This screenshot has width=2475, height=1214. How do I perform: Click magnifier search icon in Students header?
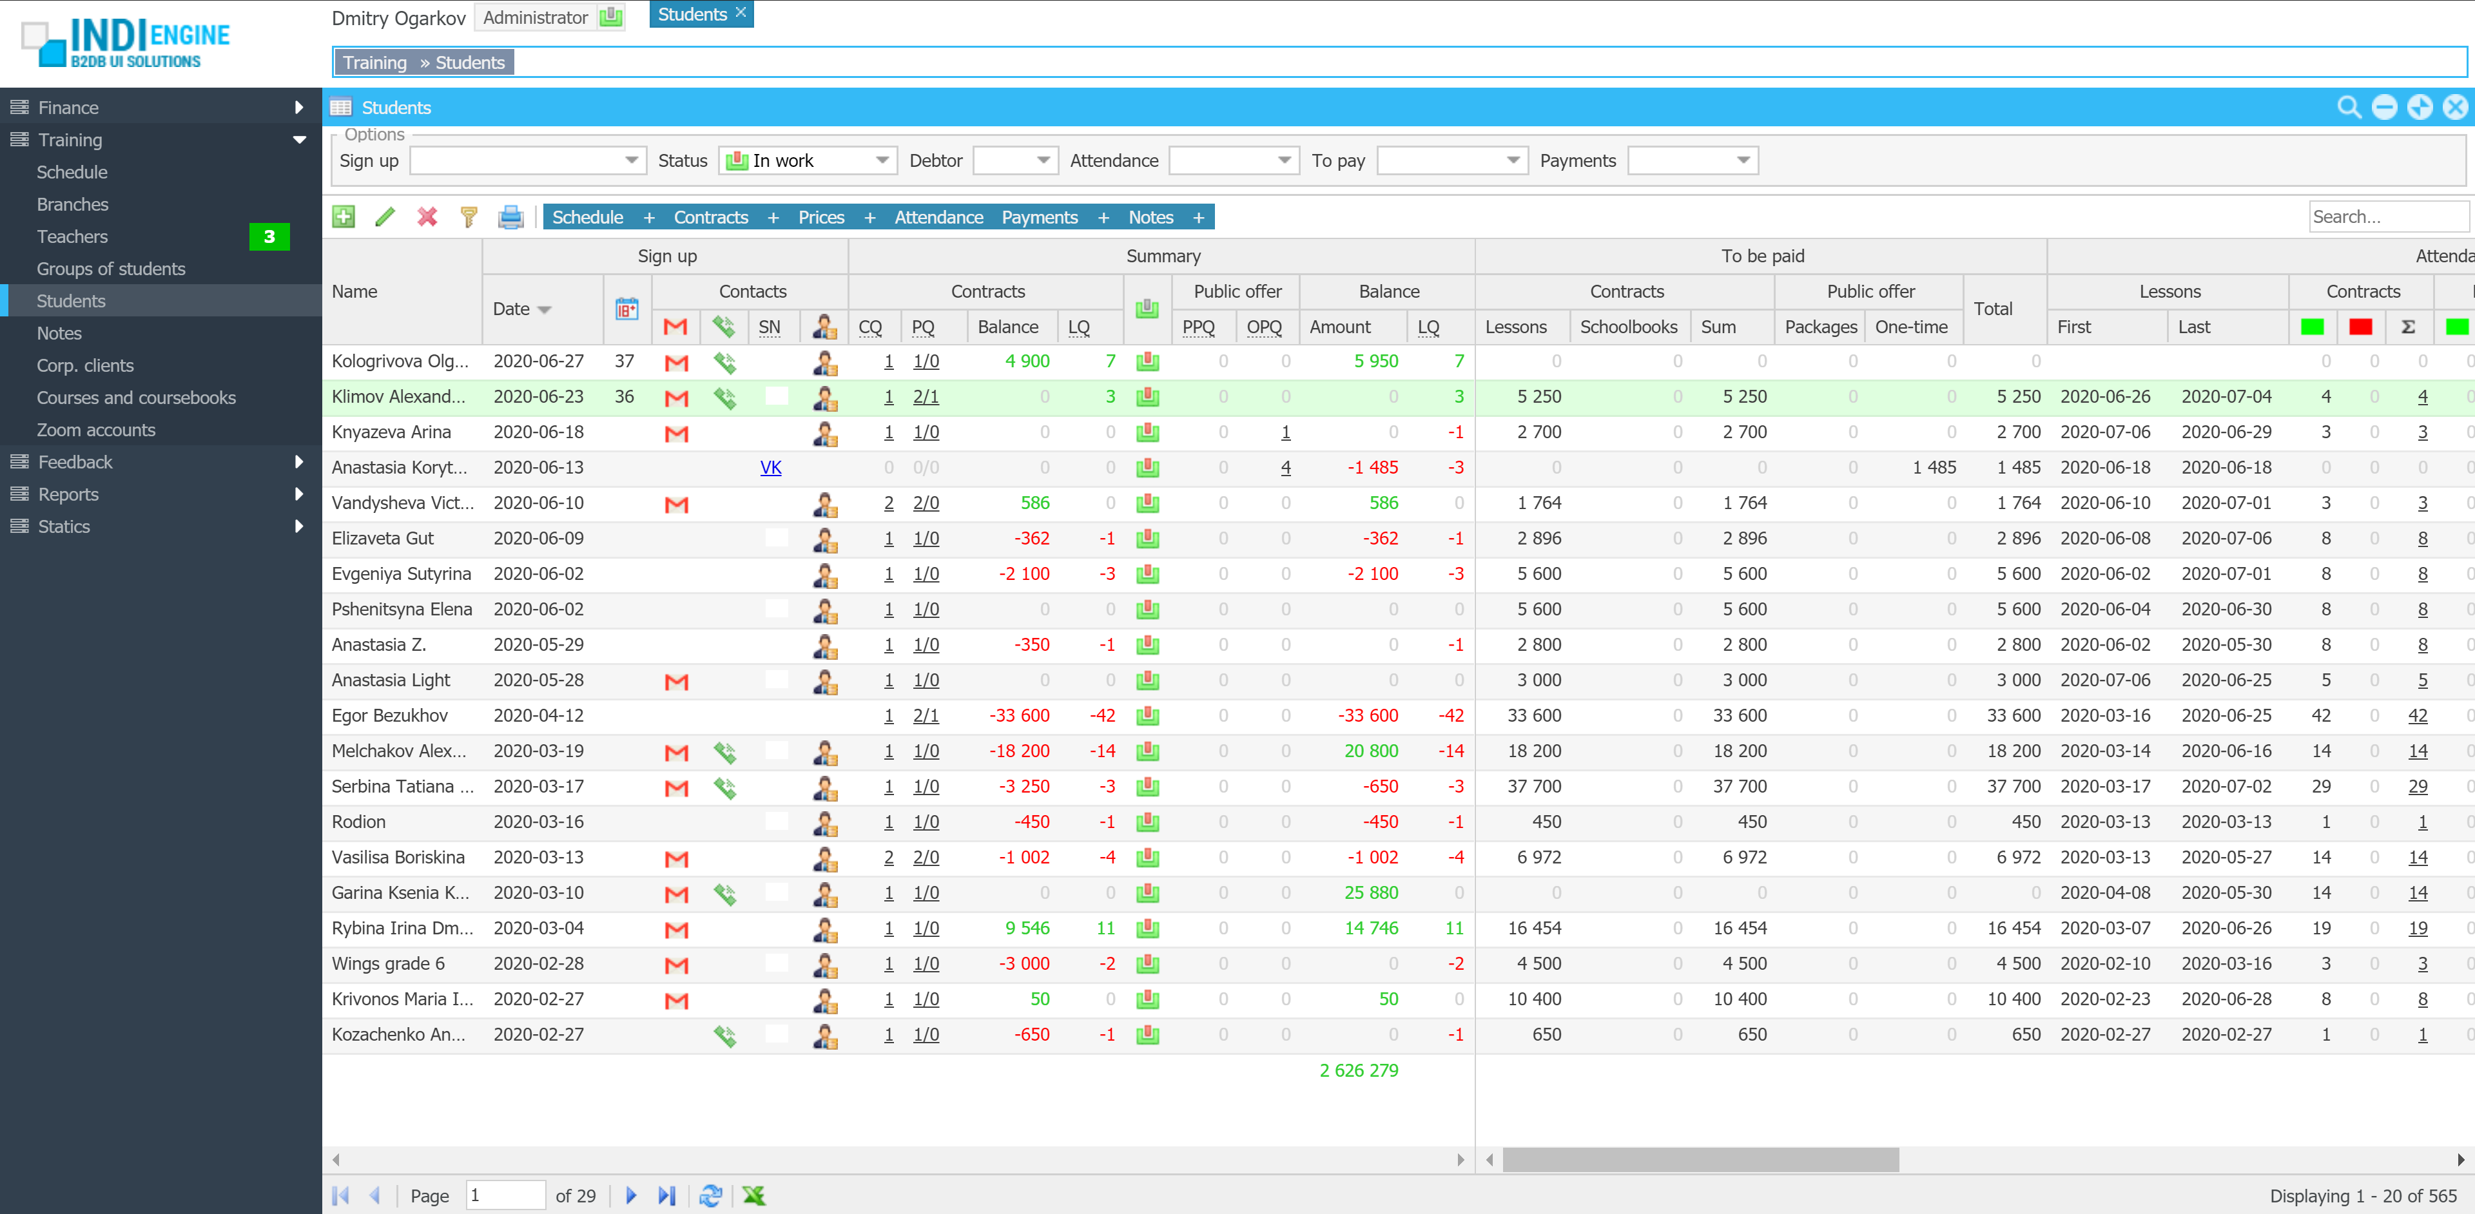[2348, 108]
